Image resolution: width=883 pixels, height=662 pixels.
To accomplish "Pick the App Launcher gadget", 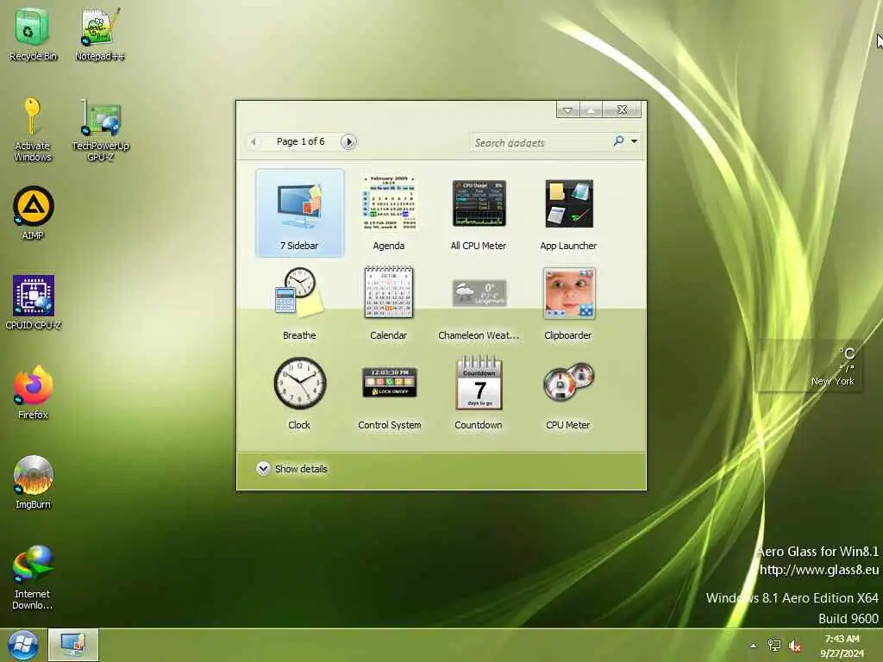I will pyautogui.click(x=568, y=213).
